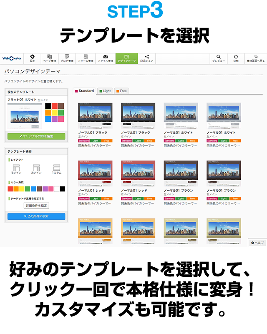Open the 設定 gear icon in toolbar
This screenshot has height=334, width=267.
point(32,58)
